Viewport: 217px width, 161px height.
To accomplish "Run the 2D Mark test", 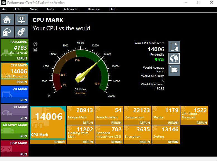I will (23, 100).
